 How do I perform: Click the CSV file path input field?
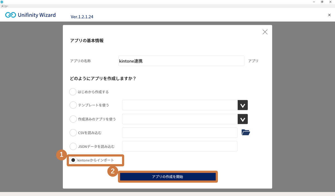click(x=180, y=133)
